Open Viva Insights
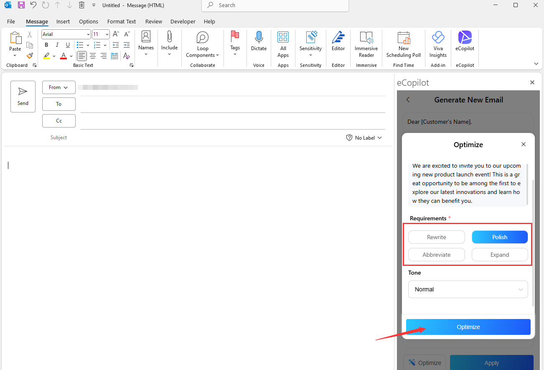The height and width of the screenshot is (370, 544). (x=438, y=42)
